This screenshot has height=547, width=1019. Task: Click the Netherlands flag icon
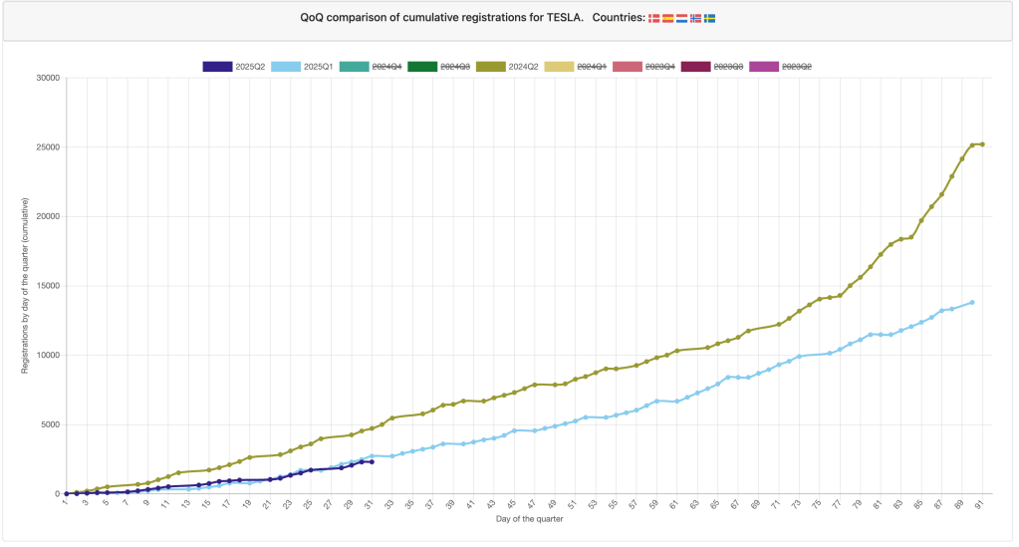[682, 18]
